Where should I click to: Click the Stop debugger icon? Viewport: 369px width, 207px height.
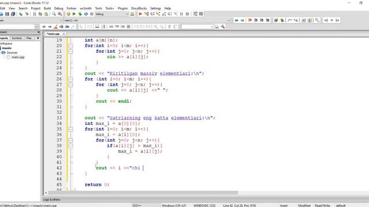tap(187, 14)
